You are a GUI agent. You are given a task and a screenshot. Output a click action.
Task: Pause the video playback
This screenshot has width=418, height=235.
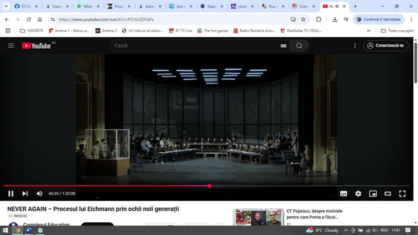point(11,193)
